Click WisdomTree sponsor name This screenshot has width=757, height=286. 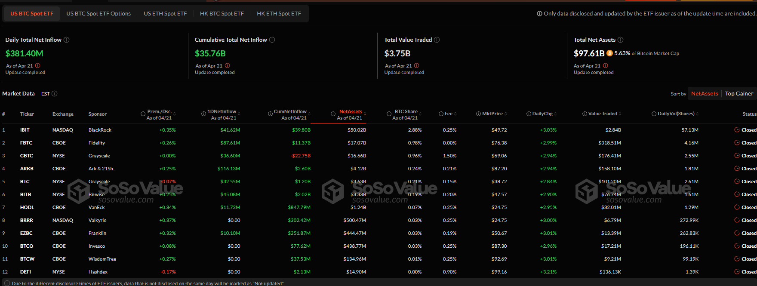pyautogui.click(x=102, y=259)
